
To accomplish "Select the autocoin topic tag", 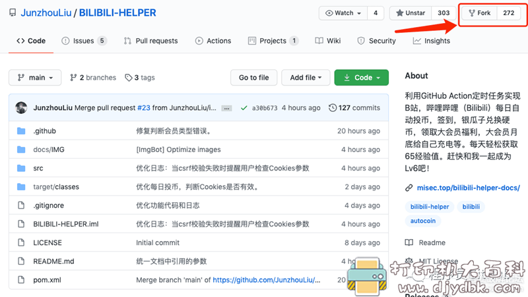I will (x=423, y=221).
